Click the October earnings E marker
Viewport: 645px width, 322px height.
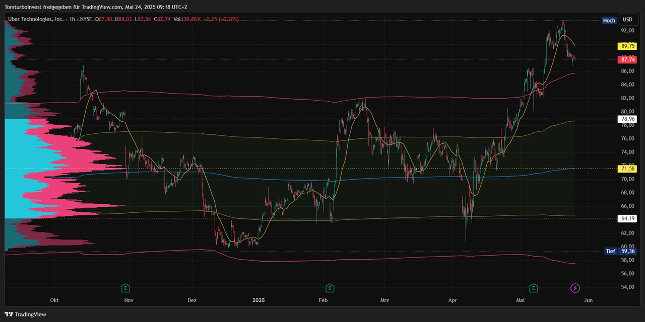pyautogui.click(x=125, y=288)
